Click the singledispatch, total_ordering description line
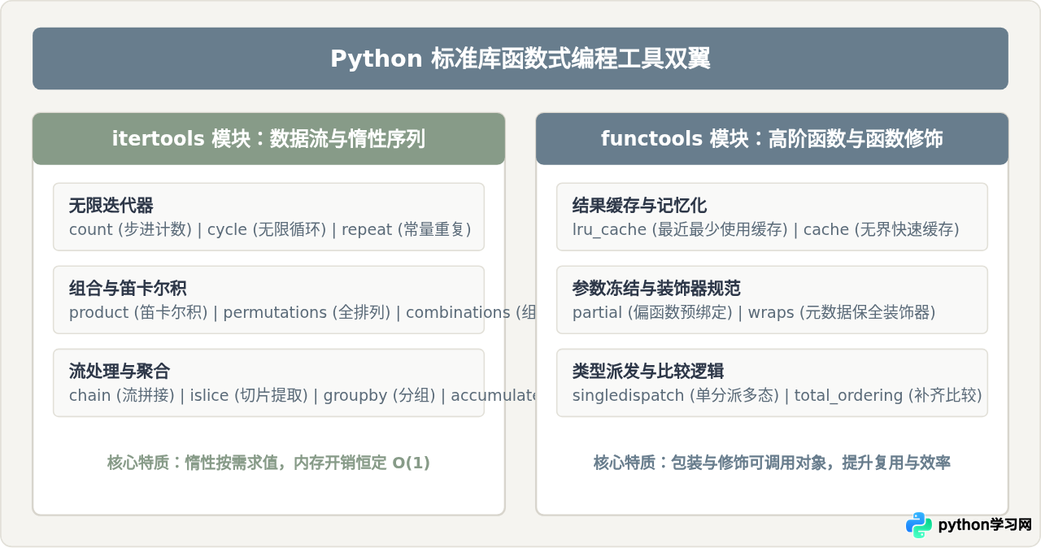This screenshot has height=548, width=1041. point(777,396)
